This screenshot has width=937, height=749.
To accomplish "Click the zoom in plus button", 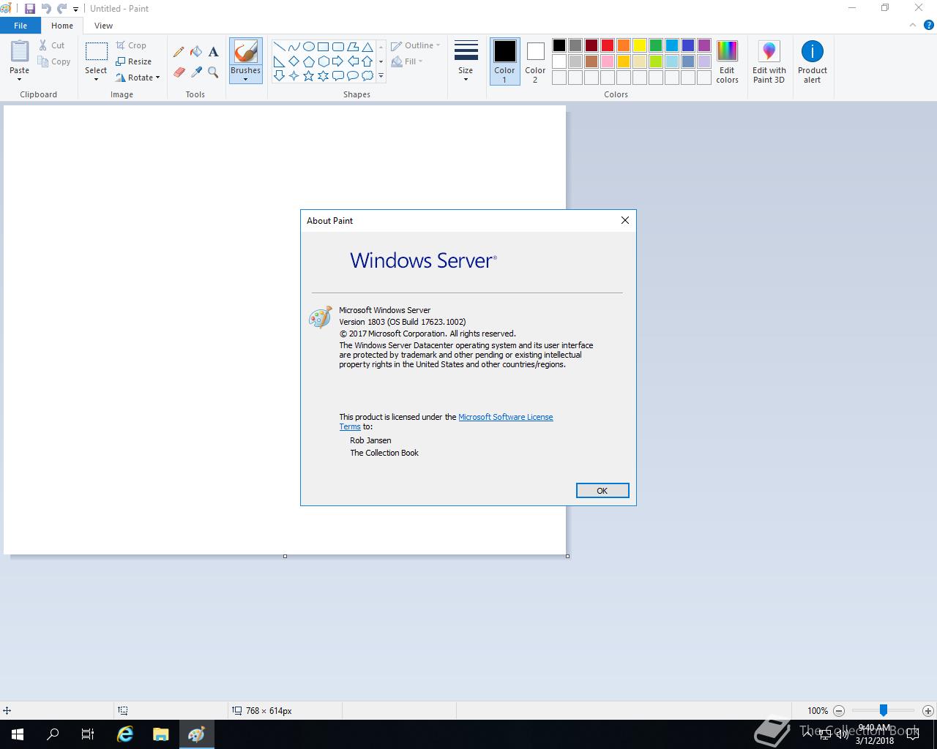I will point(927,710).
